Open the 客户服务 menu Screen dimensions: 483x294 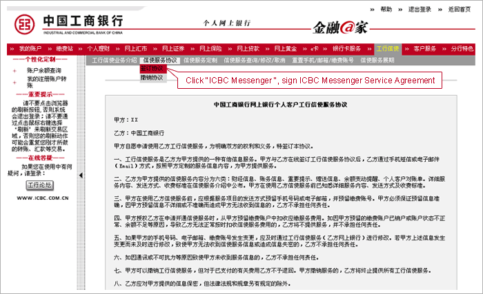(425, 50)
